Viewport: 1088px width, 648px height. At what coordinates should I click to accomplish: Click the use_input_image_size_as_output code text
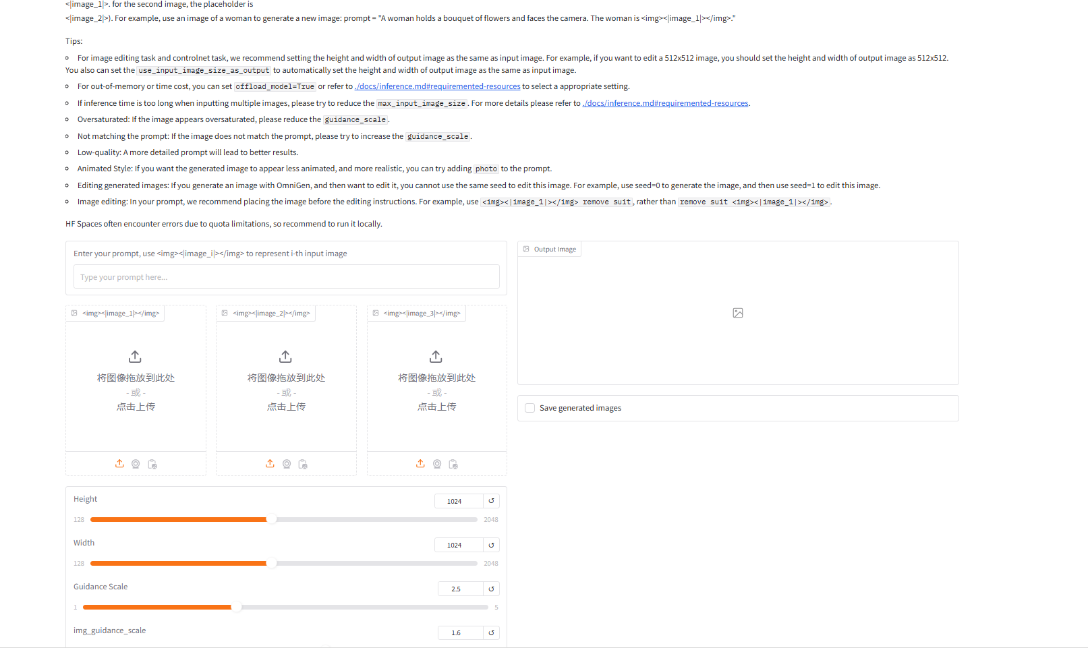pyautogui.click(x=204, y=70)
